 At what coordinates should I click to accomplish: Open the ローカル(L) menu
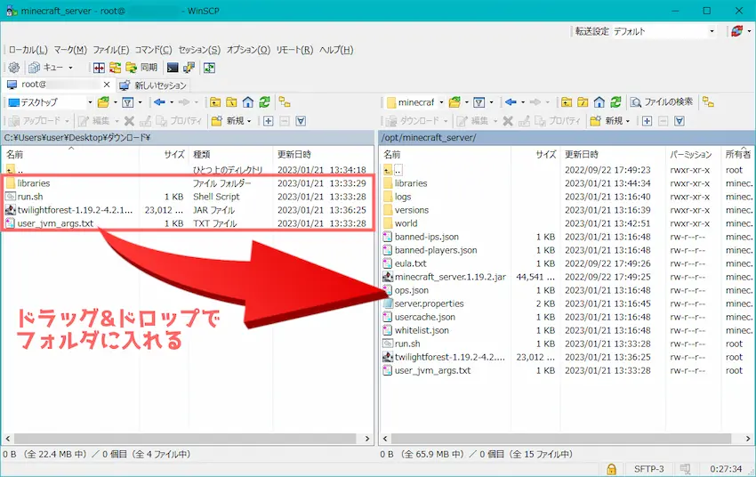[x=28, y=50]
